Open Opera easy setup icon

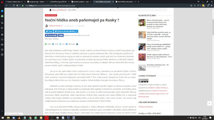point(212,6)
